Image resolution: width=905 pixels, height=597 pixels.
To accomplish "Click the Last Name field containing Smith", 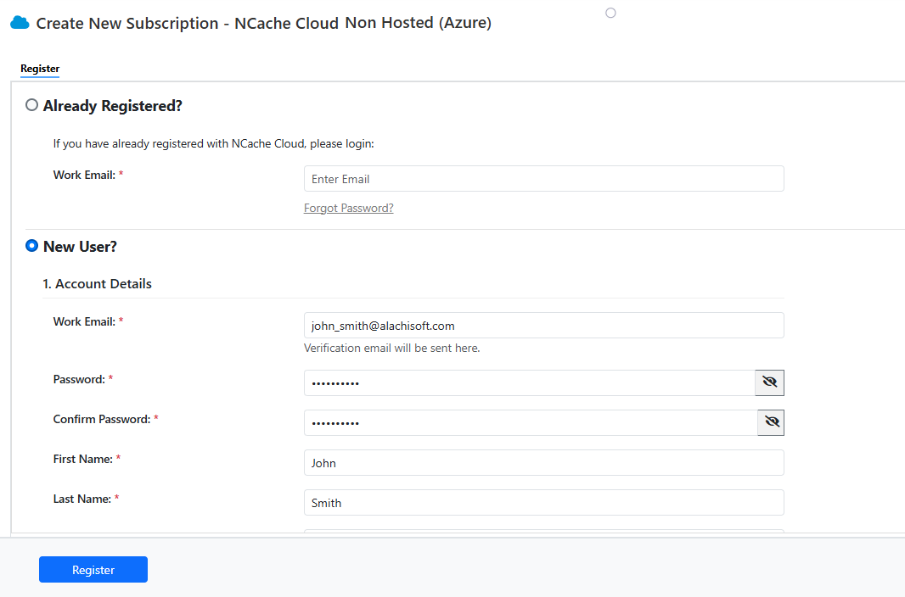I will (543, 503).
